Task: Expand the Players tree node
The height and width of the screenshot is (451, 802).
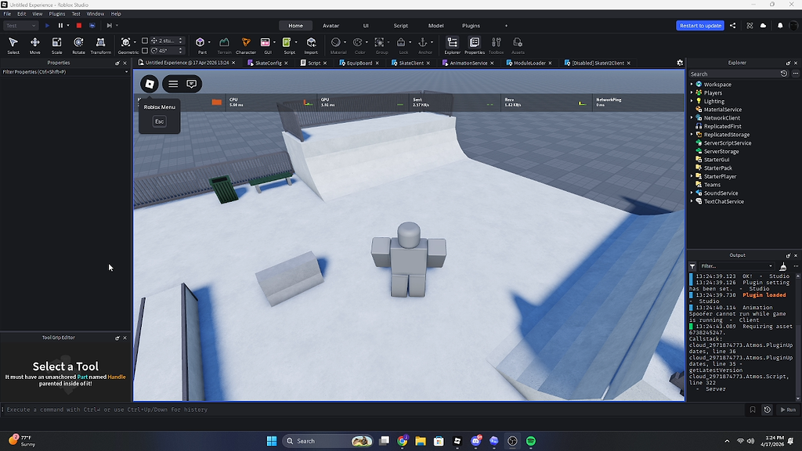Action: [692, 92]
